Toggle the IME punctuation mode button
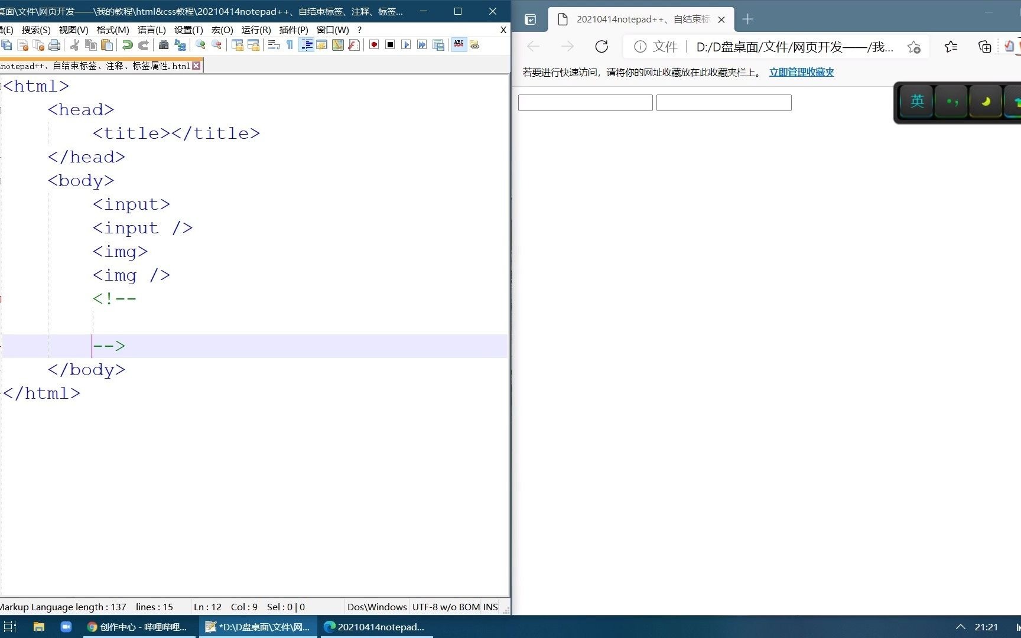This screenshot has height=638, width=1021. point(951,102)
